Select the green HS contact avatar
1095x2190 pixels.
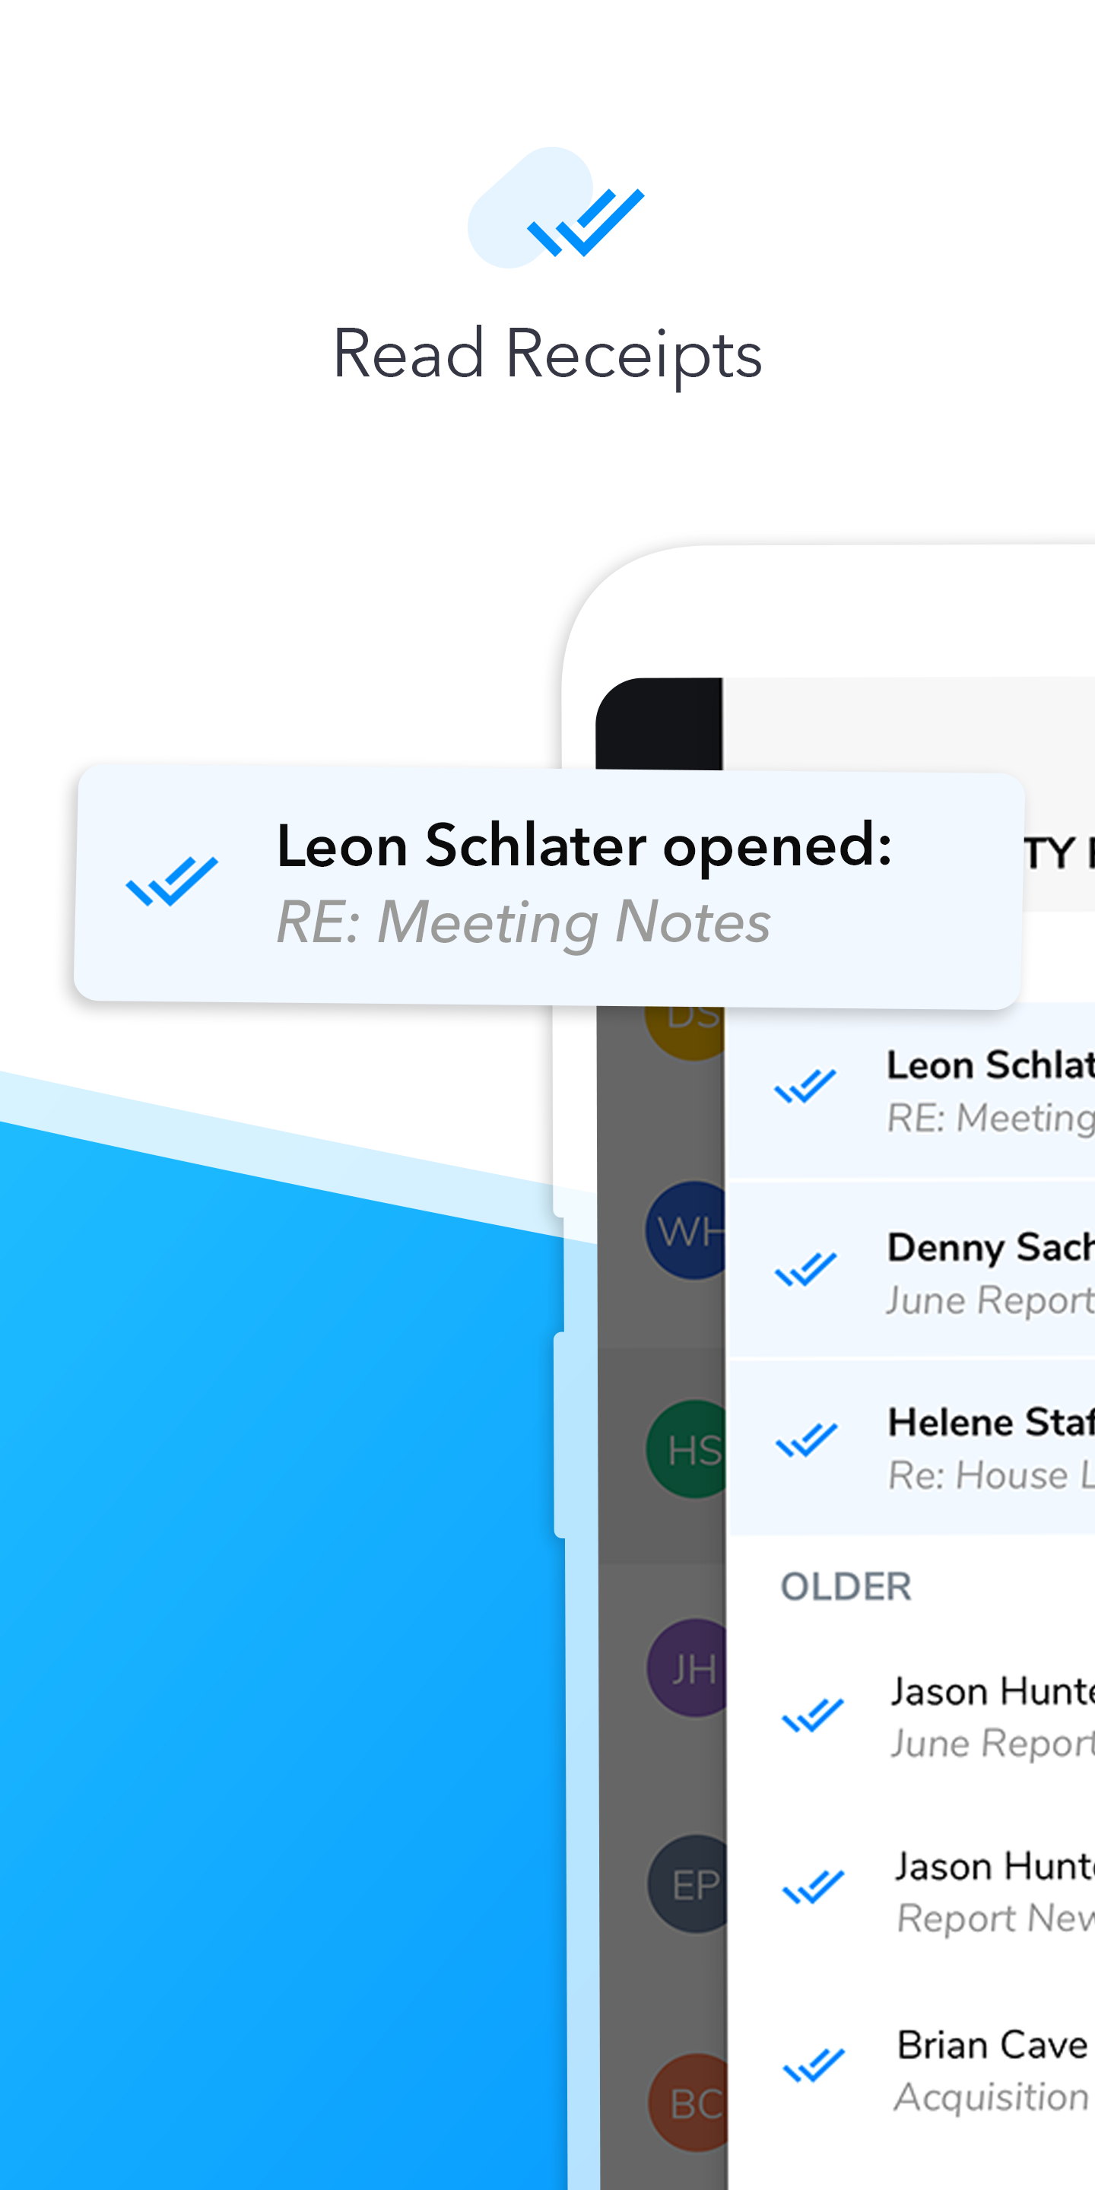pos(687,1449)
